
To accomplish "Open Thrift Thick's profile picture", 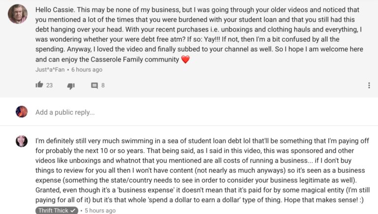I will tap(22, 141).
